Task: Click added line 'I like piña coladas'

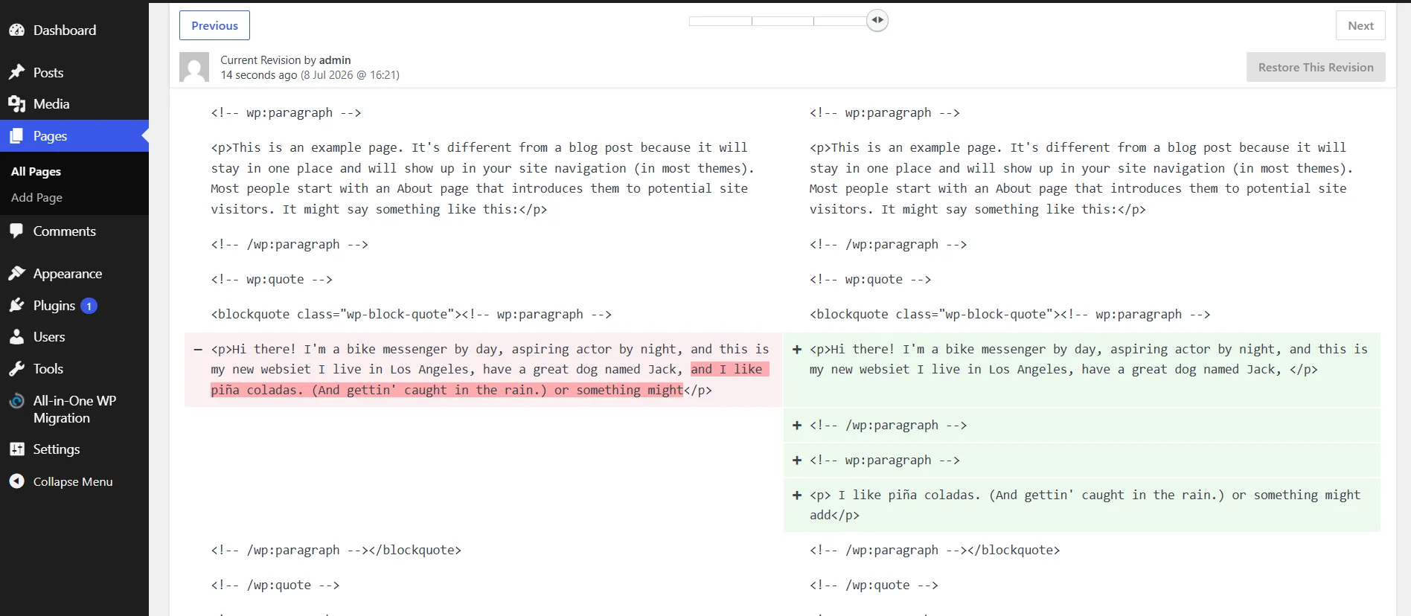Action: pyautogui.click(x=1085, y=505)
